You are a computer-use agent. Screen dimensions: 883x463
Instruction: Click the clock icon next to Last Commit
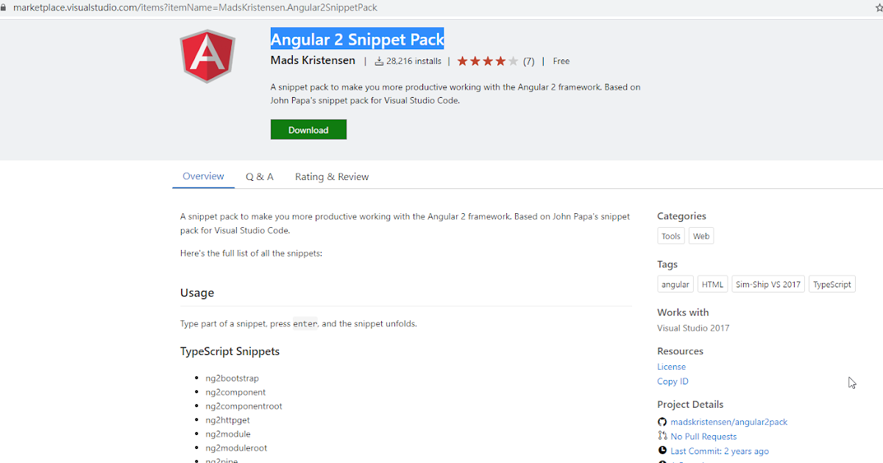click(x=662, y=451)
